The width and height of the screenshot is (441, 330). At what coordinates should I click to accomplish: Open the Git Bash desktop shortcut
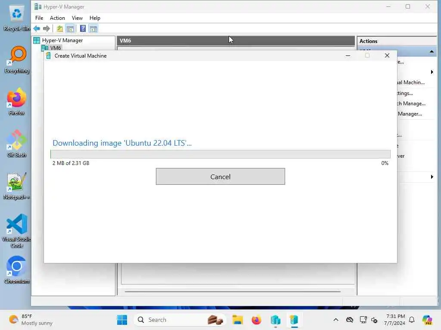17,144
